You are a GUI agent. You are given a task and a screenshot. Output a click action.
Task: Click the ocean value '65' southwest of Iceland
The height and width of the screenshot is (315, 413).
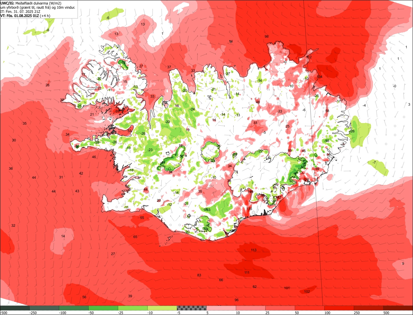[x=135, y=237]
